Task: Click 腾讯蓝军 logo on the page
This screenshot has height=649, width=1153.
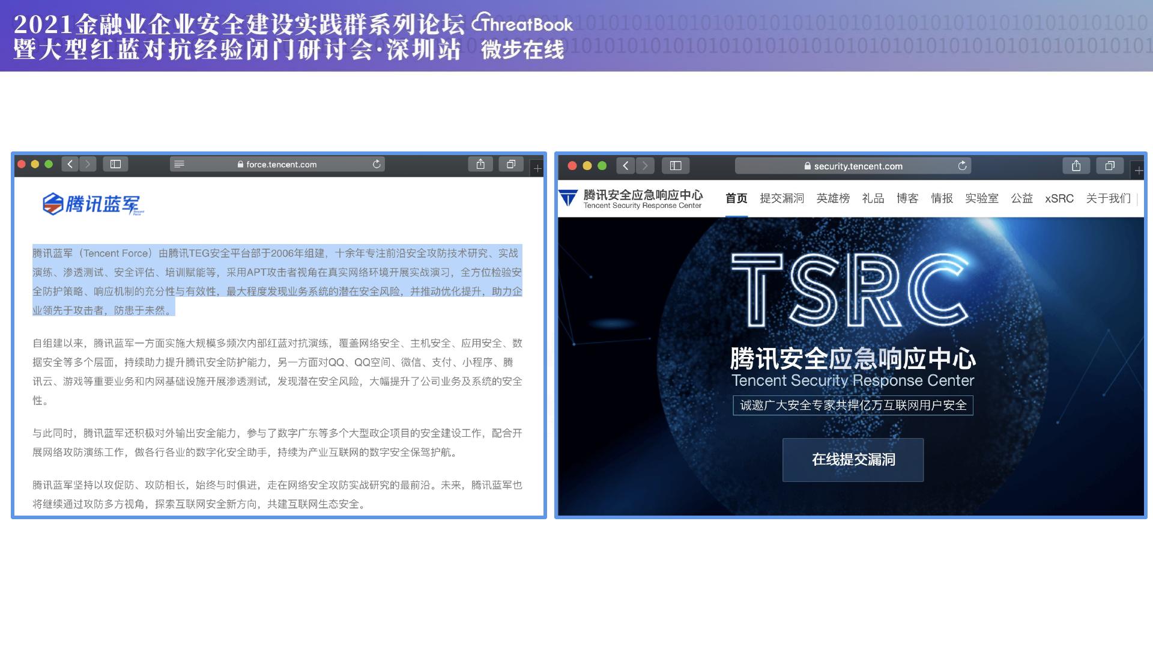Action: click(93, 204)
